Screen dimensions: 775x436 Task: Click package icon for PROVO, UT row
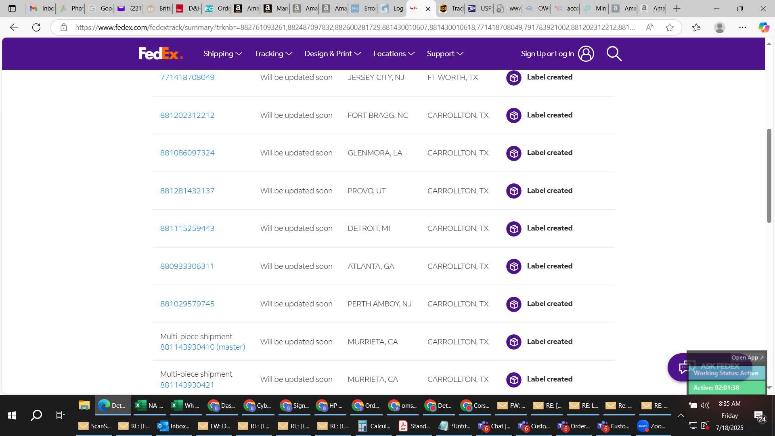(513, 191)
